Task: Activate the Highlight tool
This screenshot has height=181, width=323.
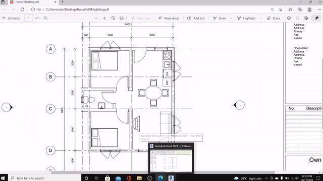Action: (246, 18)
